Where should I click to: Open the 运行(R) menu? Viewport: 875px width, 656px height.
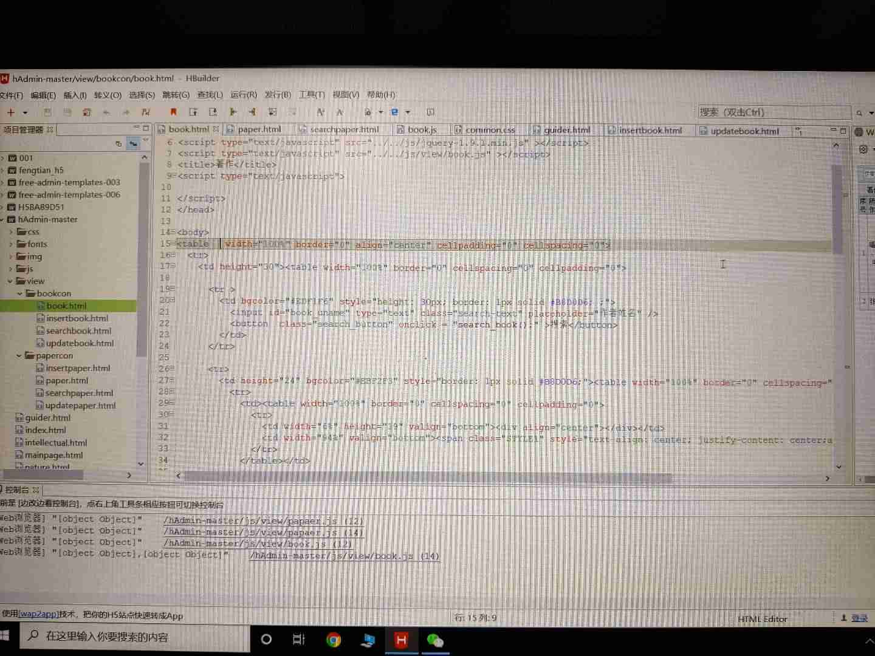click(x=243, y=95)
